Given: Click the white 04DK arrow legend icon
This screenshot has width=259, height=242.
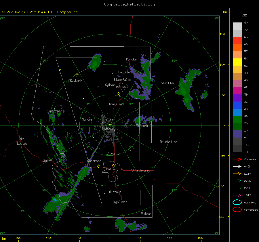Looking at the screenshot, I should pos(237,166).
